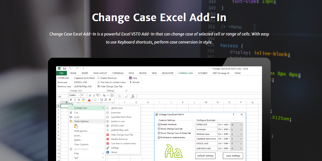
Task: Choose aLtErNaTiNg cAsE in the submenu
Action: pos(120,130)
